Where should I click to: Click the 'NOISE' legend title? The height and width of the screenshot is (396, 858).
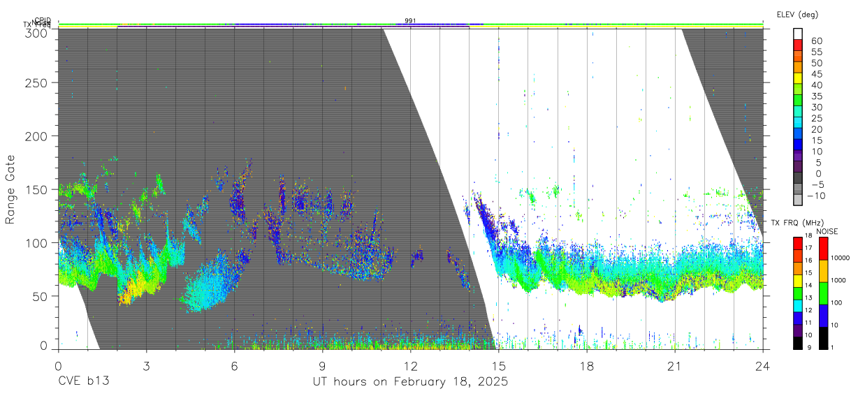[x=829, y=230]
